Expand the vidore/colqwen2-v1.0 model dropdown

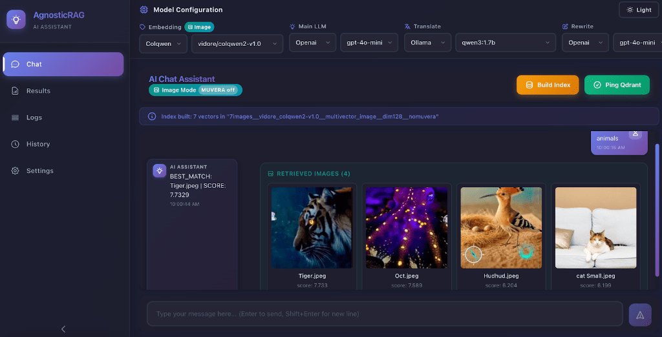pos(237,43)
